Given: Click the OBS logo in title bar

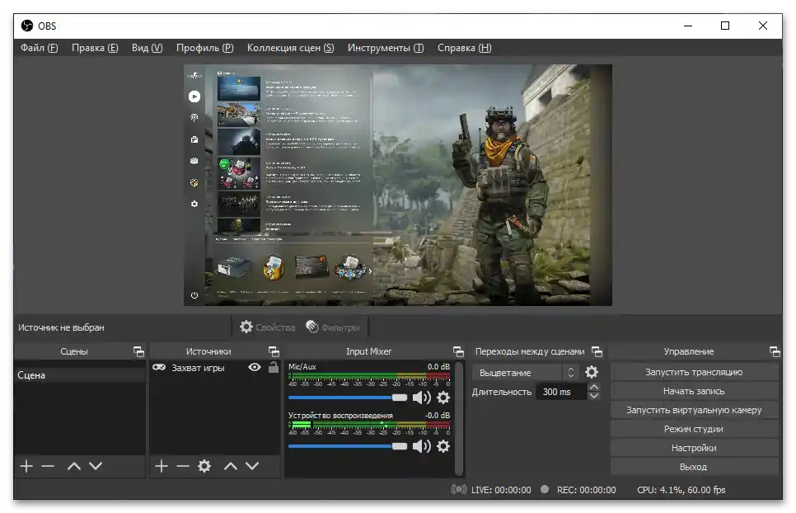Looking at the screenshot, I should (x=27, y=26).
